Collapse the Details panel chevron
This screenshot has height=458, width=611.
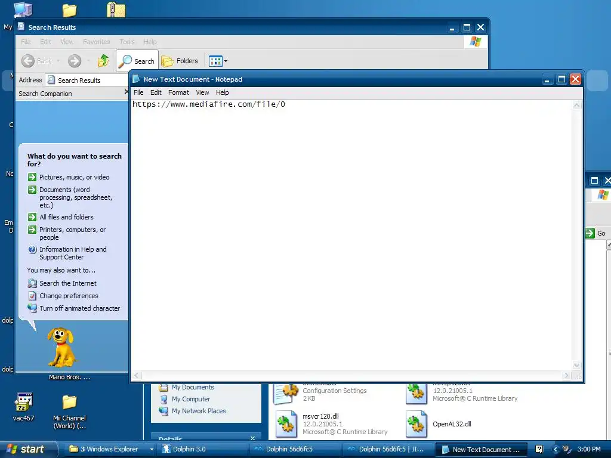252,438
